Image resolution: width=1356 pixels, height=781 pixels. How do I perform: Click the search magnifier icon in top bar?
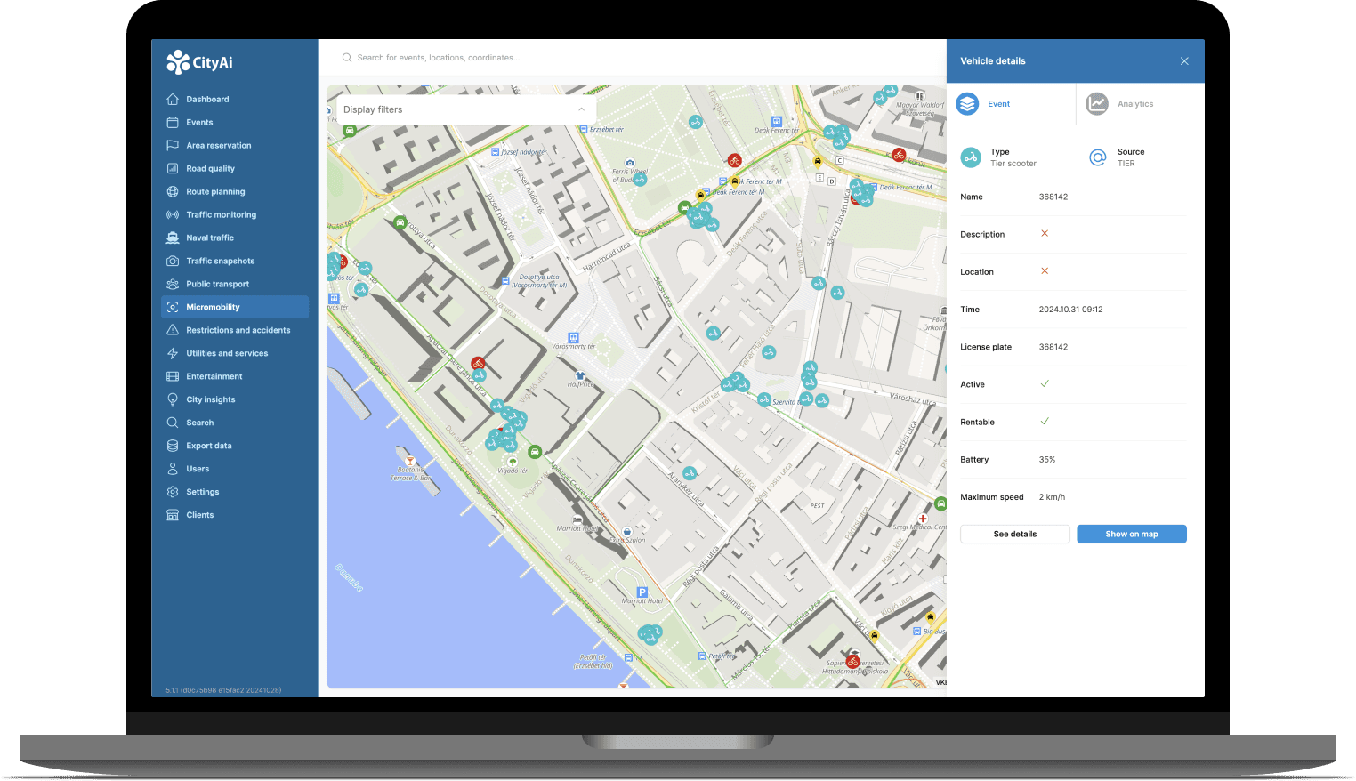click(x=347, y=58)
